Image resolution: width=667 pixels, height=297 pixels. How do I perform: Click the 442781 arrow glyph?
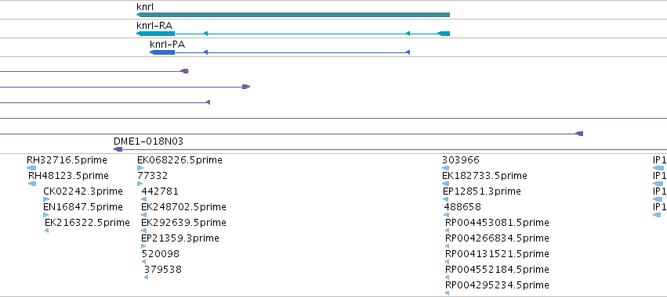click(x=143, y=199)
